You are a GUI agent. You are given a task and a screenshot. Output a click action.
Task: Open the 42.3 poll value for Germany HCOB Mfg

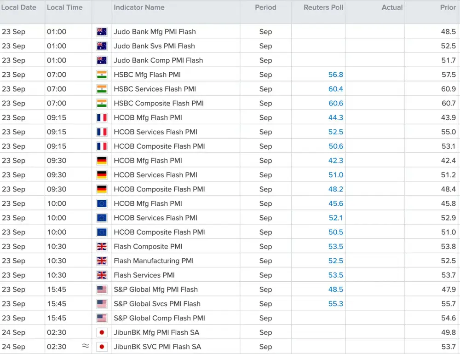point(336,161)
